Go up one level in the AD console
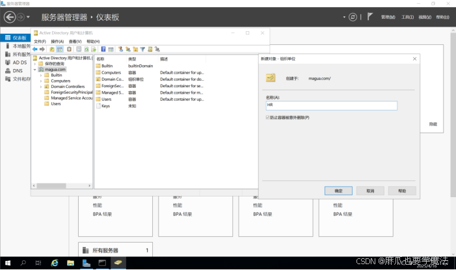The image size is (456, 270). click(52, 49)
